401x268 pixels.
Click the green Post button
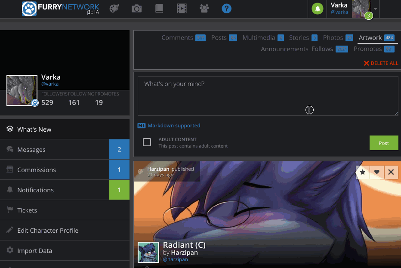(x=383, y=142)
